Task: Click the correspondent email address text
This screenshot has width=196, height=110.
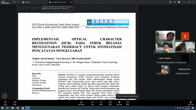Action: coord(44,92)
